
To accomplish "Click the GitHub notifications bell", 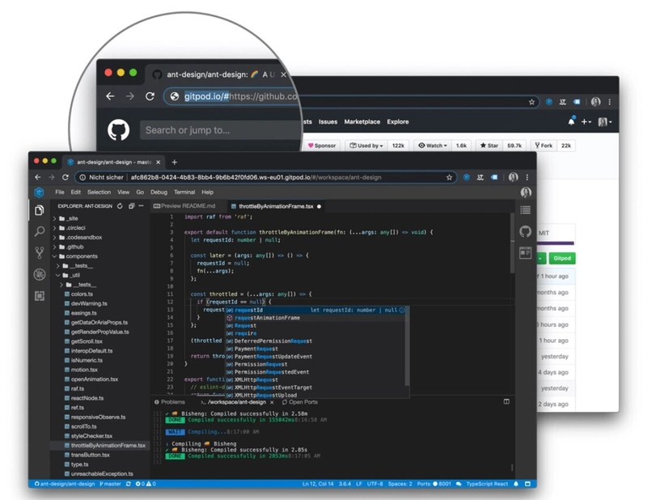I will [x=571, y=121].
